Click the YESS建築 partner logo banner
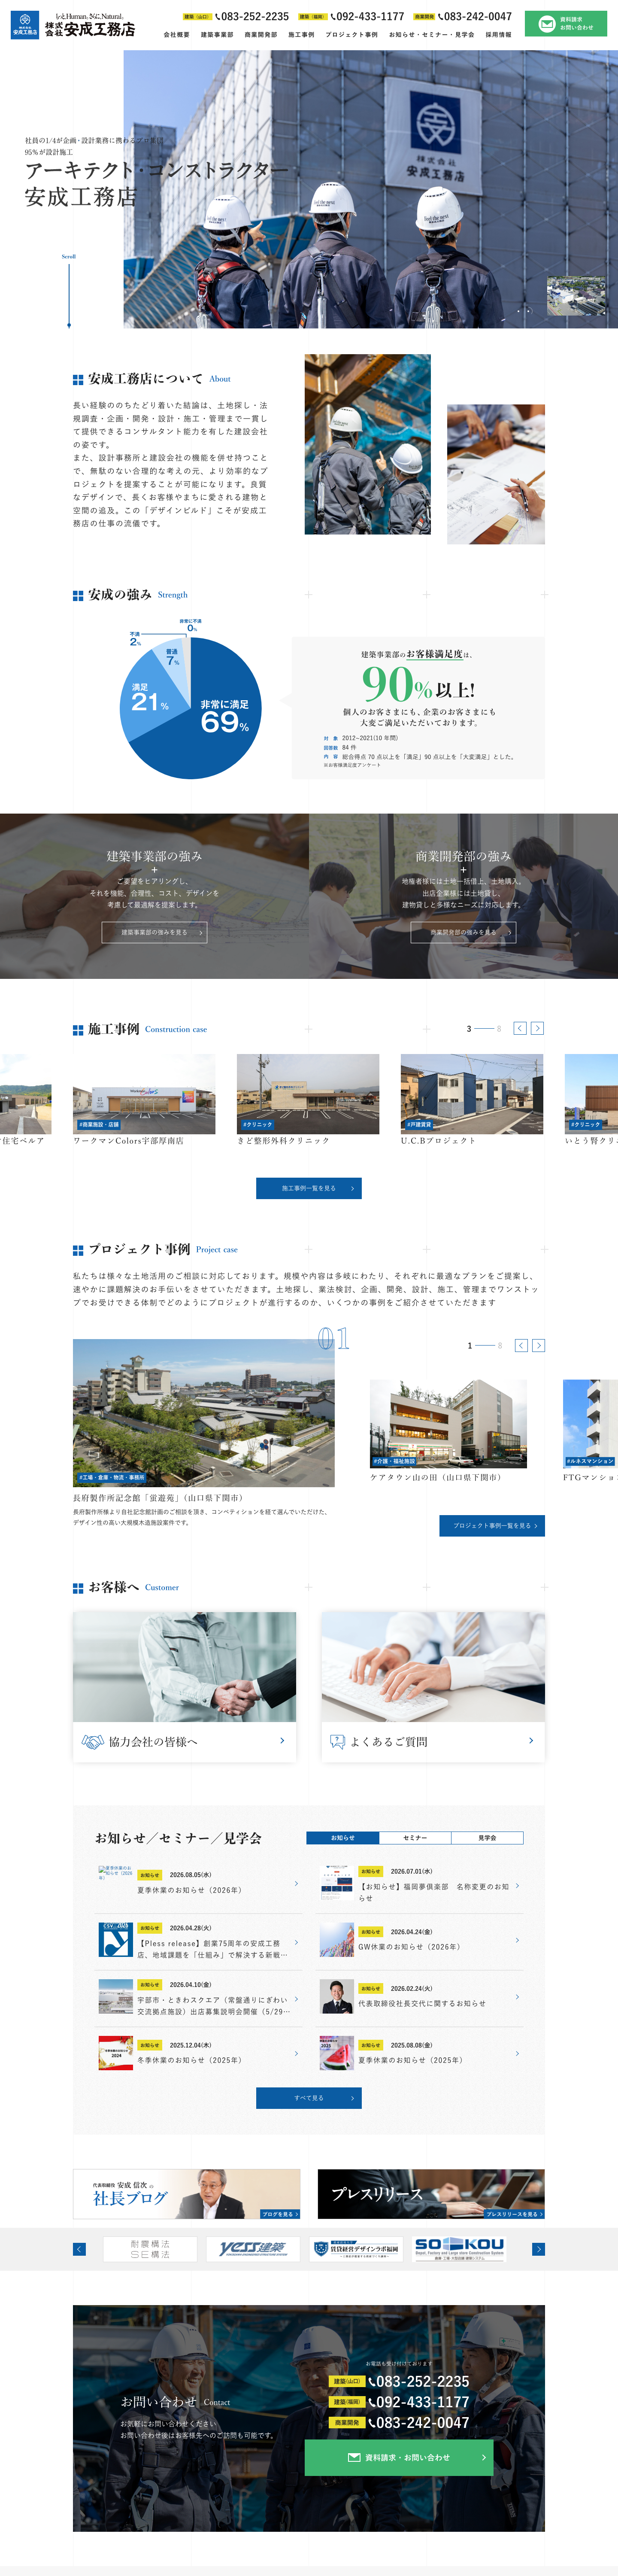Image resolution: width=618 pixels, height=2576 pixels. coord(253,2249)
